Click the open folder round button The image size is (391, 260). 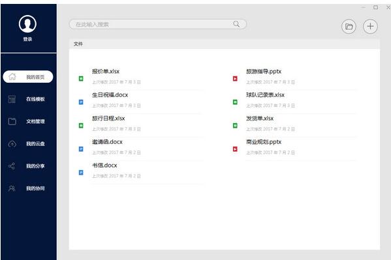tap(349, 27)
